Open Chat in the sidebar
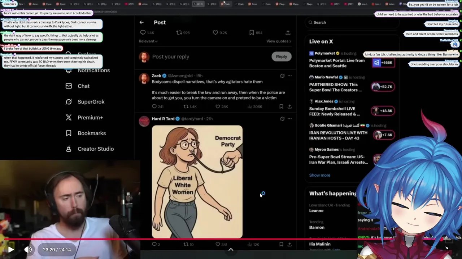The image size is (462, 259). coord(78,86)
